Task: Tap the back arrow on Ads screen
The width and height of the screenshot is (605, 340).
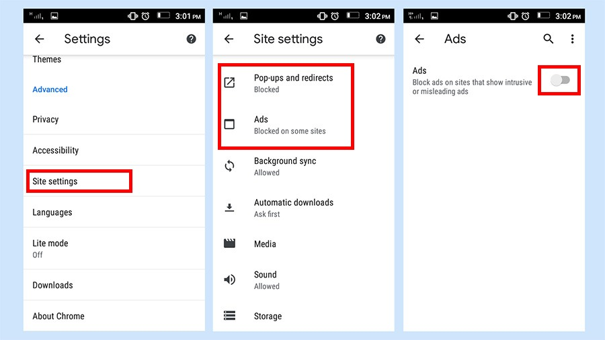Action: (x=419, y=39)
